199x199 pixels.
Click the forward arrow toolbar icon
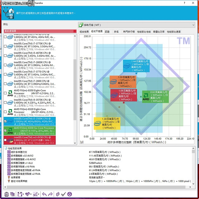point(50,194)
